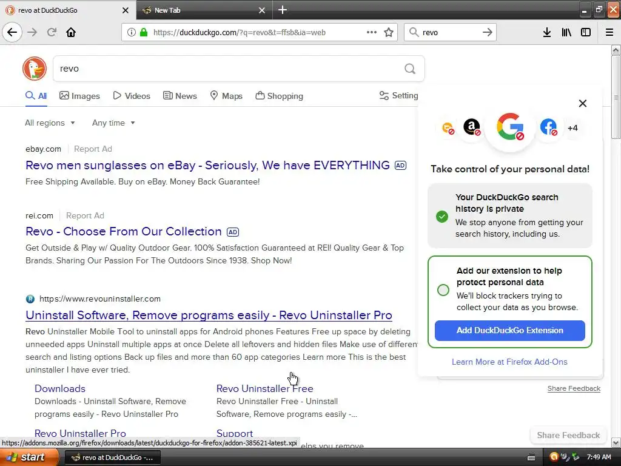The image size is (621, 466).
Task: Select the All results tab
Action: pos(36,96)
